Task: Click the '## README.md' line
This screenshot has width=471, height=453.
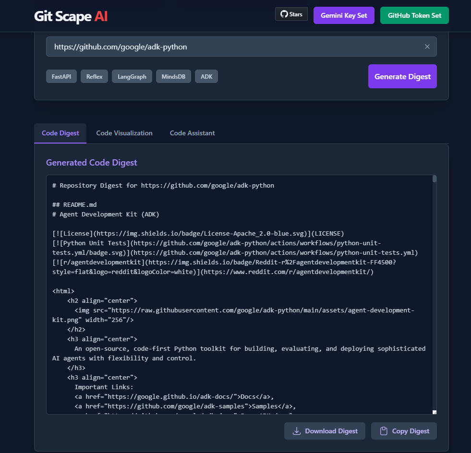Action: 74,204
